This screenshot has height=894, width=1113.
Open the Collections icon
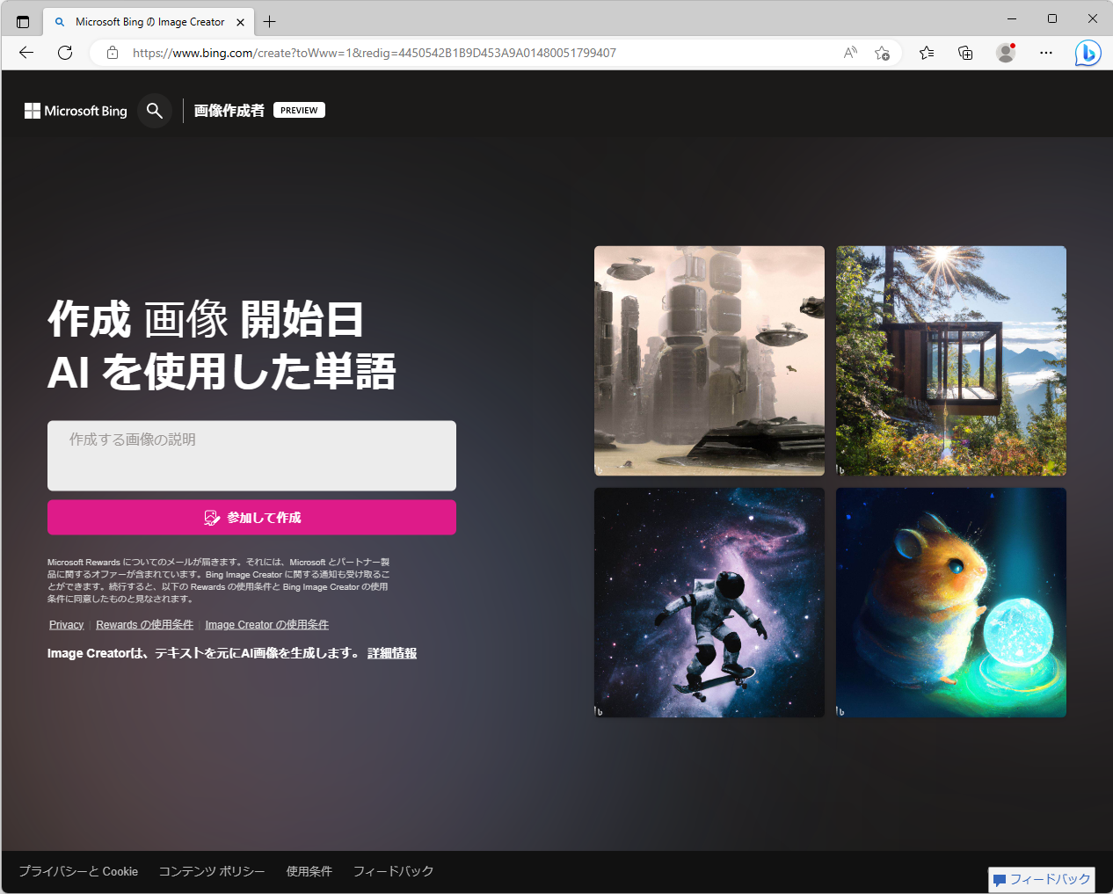(965, 53)
